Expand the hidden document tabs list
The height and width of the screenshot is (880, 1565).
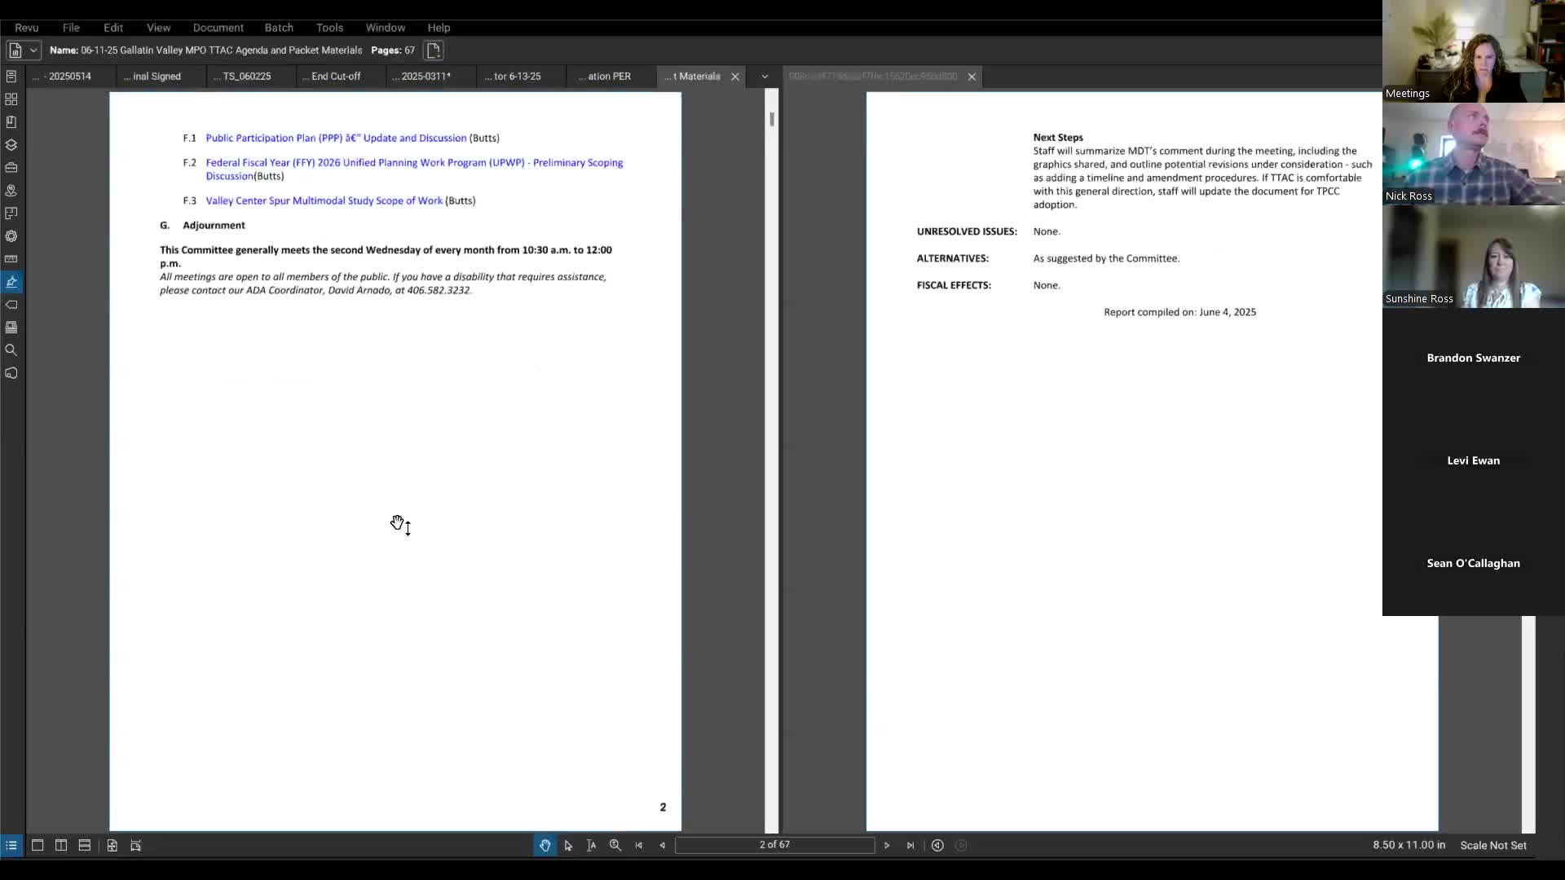pyautogui.click(x=765, y=77)
